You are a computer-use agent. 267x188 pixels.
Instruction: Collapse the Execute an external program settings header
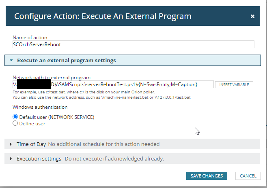click(x=66, y=60)
